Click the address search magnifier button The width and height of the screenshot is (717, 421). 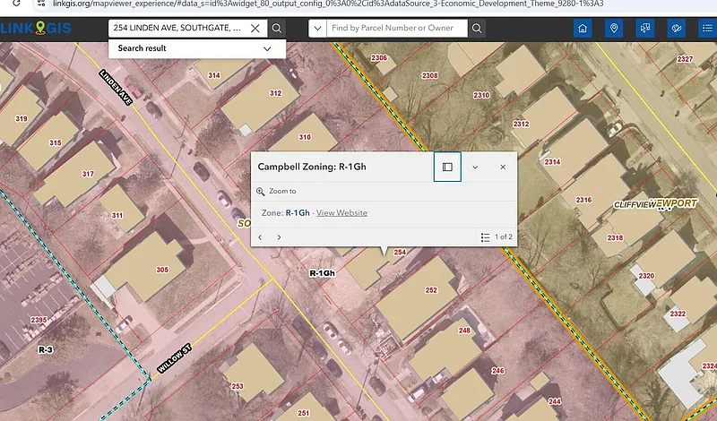tap(277, 29)
